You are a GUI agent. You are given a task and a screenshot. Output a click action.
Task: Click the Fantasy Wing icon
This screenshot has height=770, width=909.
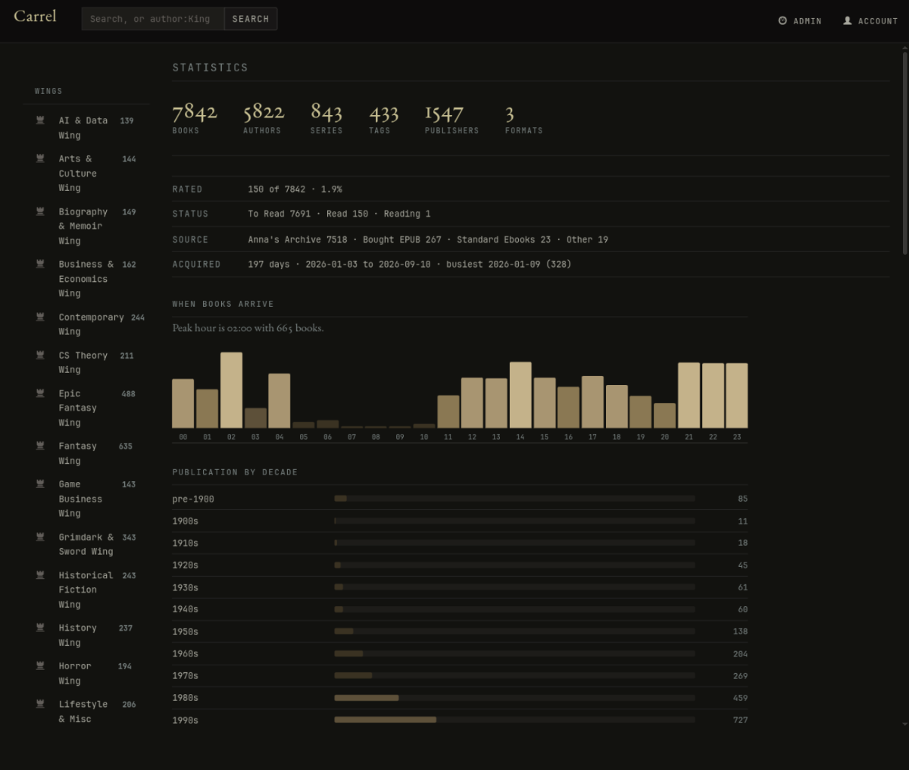(40, 446)
